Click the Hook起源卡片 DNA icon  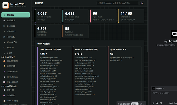tap(4, 72)
